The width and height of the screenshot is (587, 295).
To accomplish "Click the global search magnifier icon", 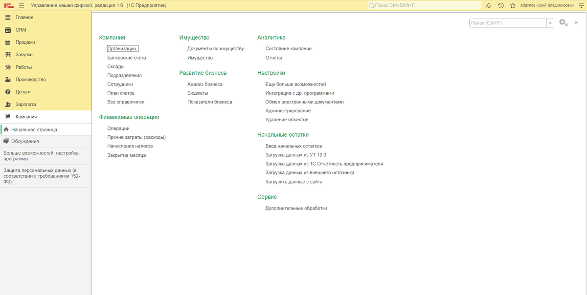I will 372,5.
